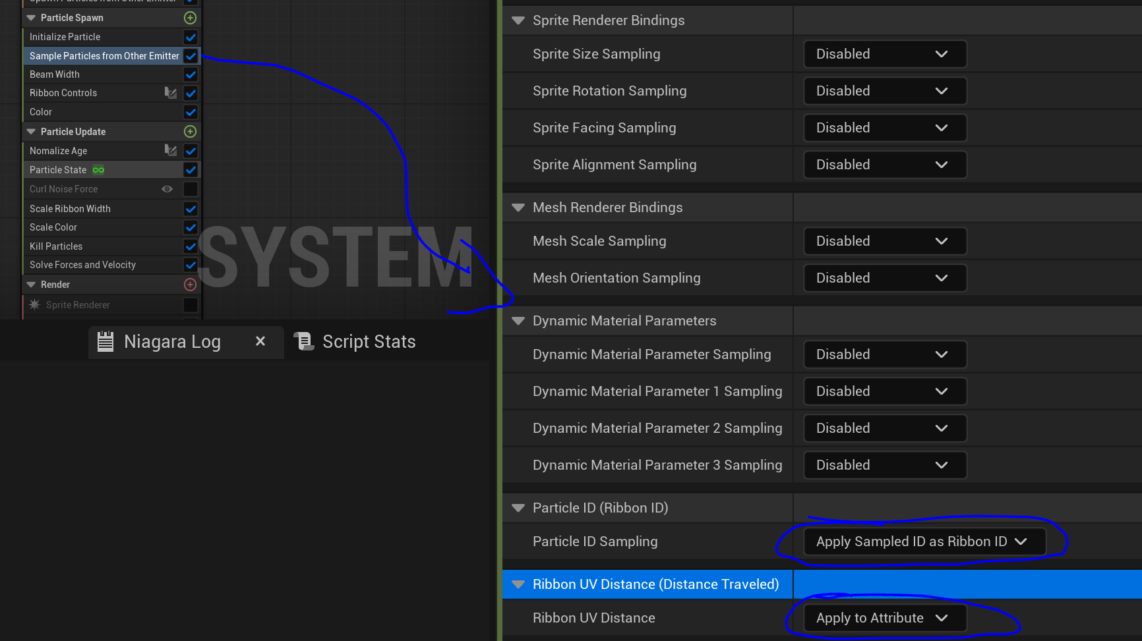This screenshot has height=641, width=1142.
Task: Click the Script Stats document icon
Action: click(303, 341)
